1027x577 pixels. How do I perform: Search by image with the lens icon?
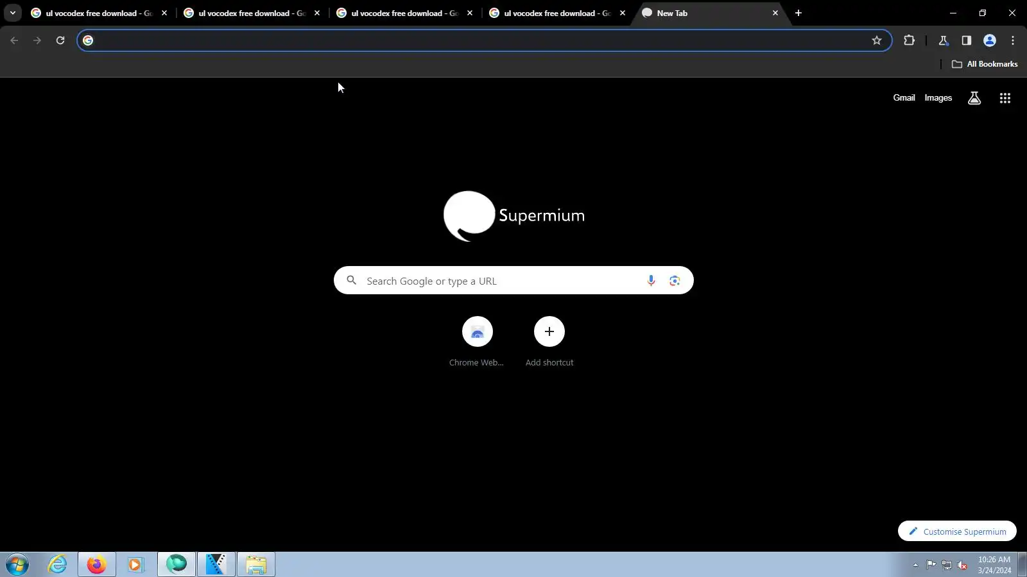point(674,280)
